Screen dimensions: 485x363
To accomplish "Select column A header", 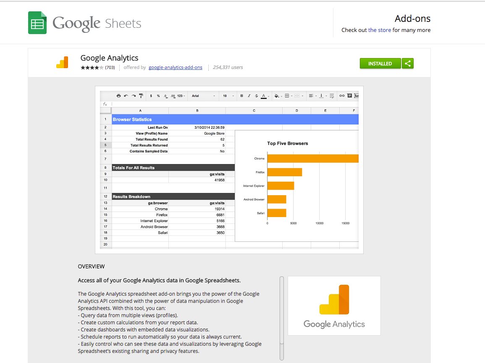I will (x=140, y=111).
